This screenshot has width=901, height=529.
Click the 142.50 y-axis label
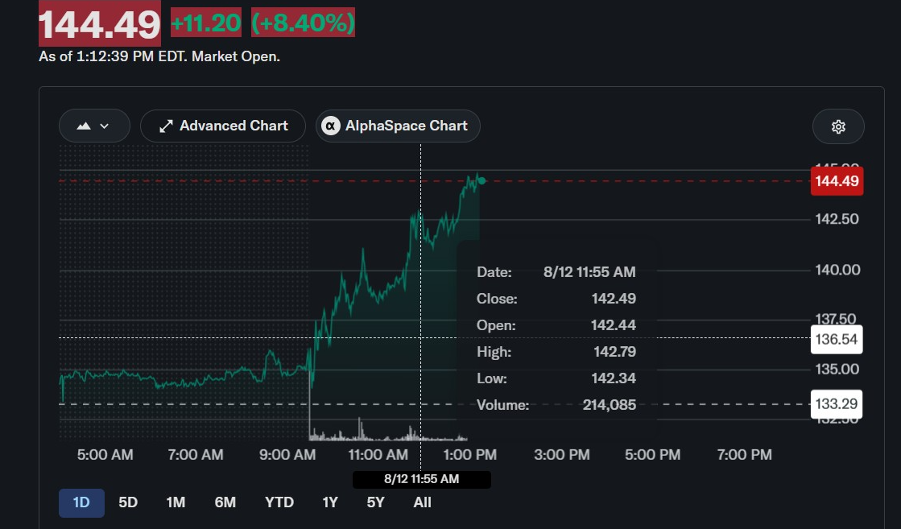click(x=837, y=219)
